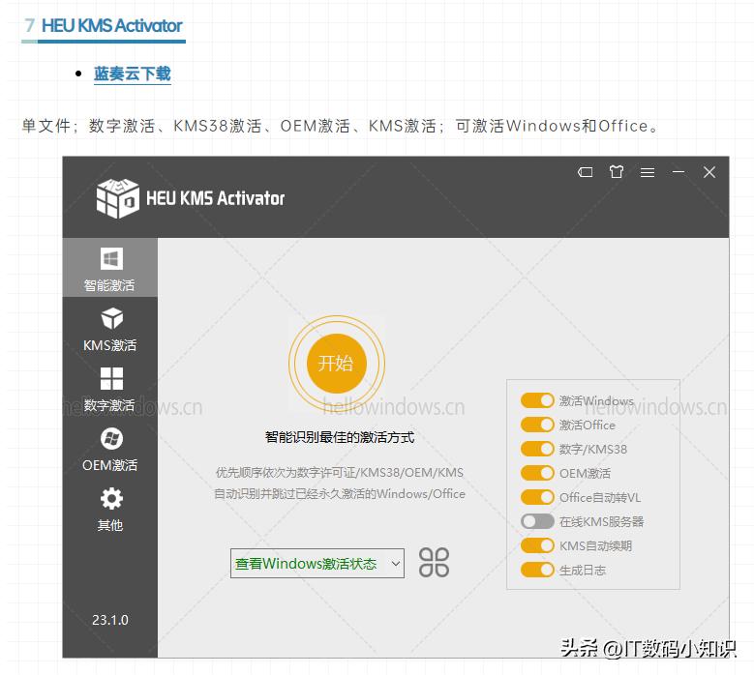Open 其他 gear settings icon

click(x=111, y=499)
